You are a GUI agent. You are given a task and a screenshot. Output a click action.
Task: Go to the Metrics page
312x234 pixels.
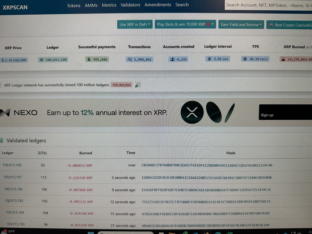coord(109,5)
